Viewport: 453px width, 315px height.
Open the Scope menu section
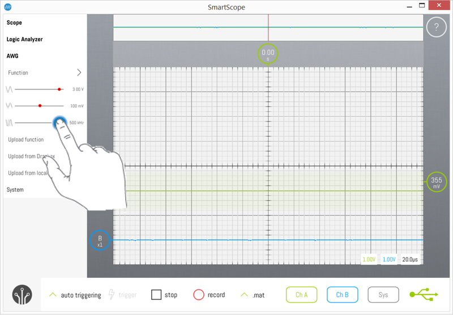tap(15, 23)
